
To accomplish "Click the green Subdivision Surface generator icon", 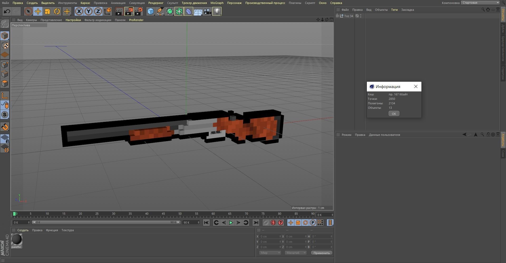I will pos(169,11).
